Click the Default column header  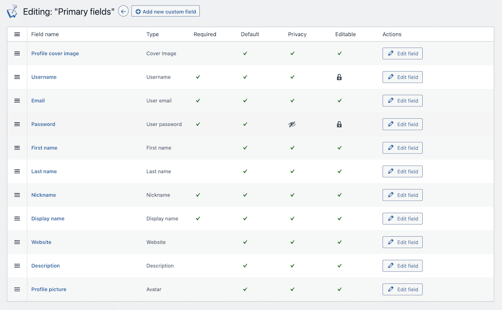[249, 34]
